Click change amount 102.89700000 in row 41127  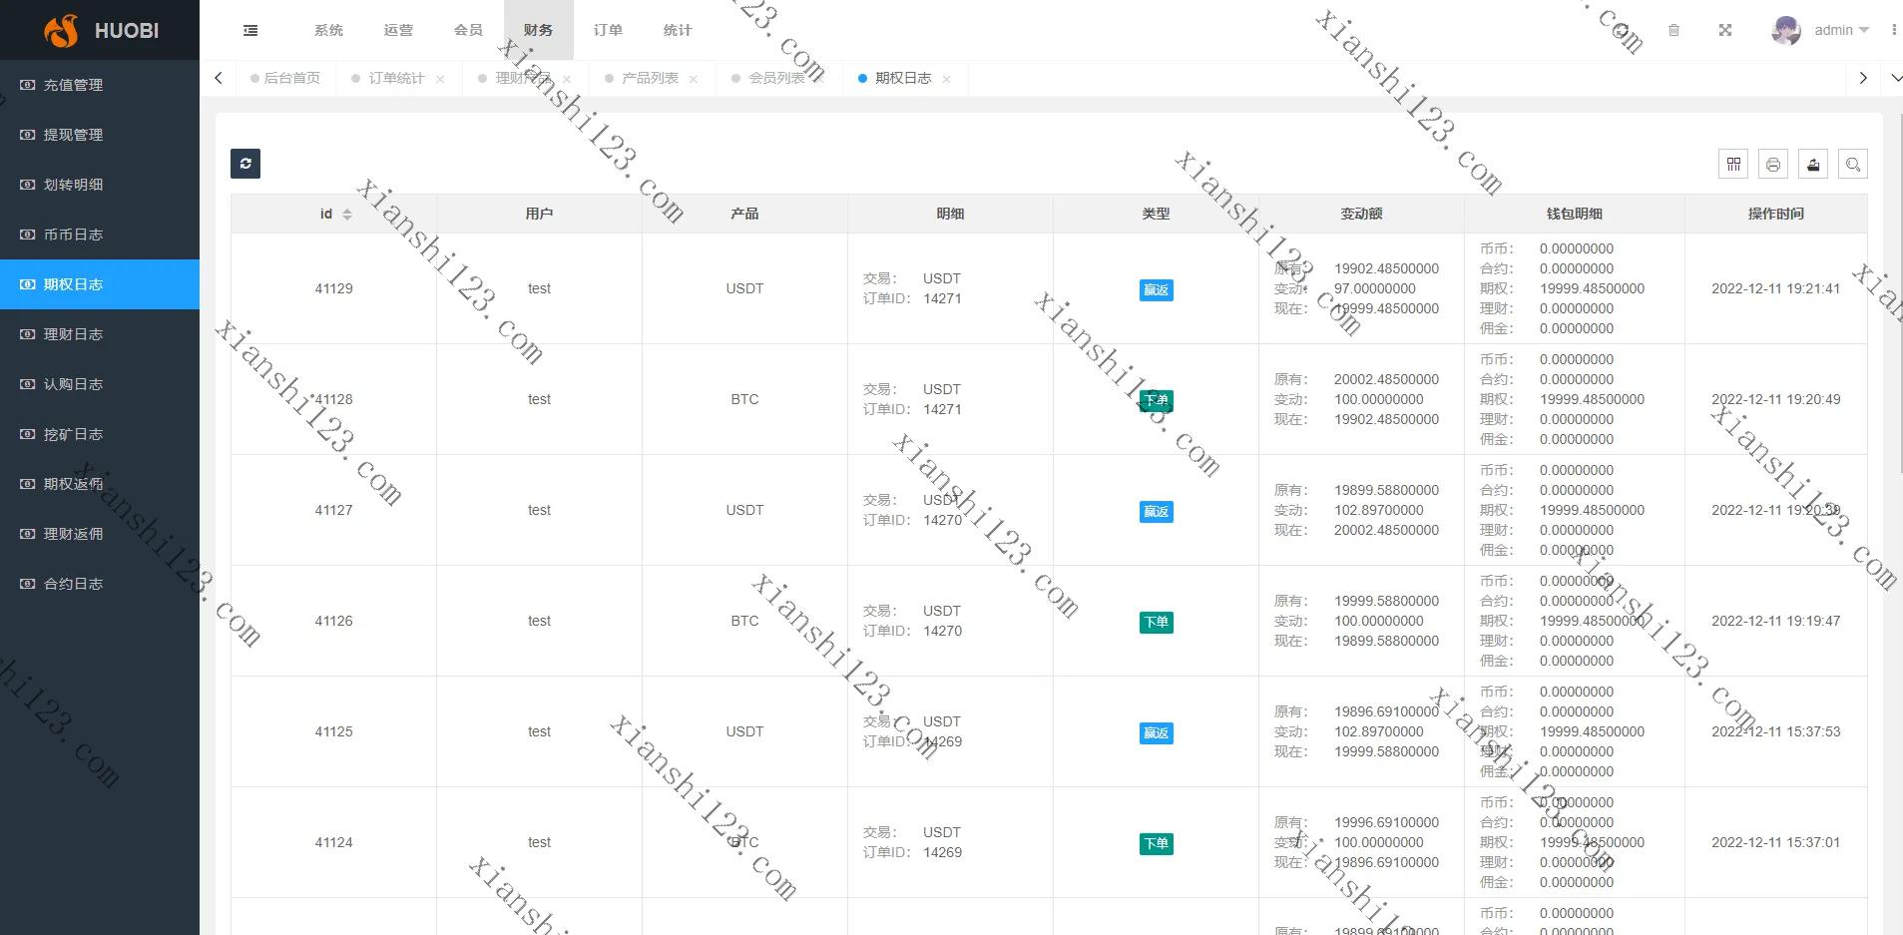pos(1379,510)
